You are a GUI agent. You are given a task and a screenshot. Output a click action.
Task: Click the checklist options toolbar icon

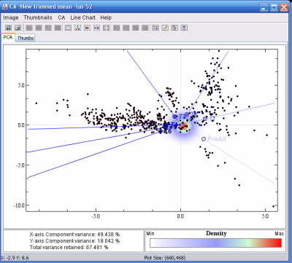pos(155,28)
